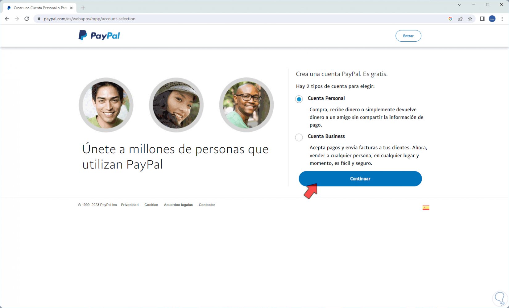This screenshot has width=509, height=308.
Task: Go back to the previous page
Action: [7, 19]
